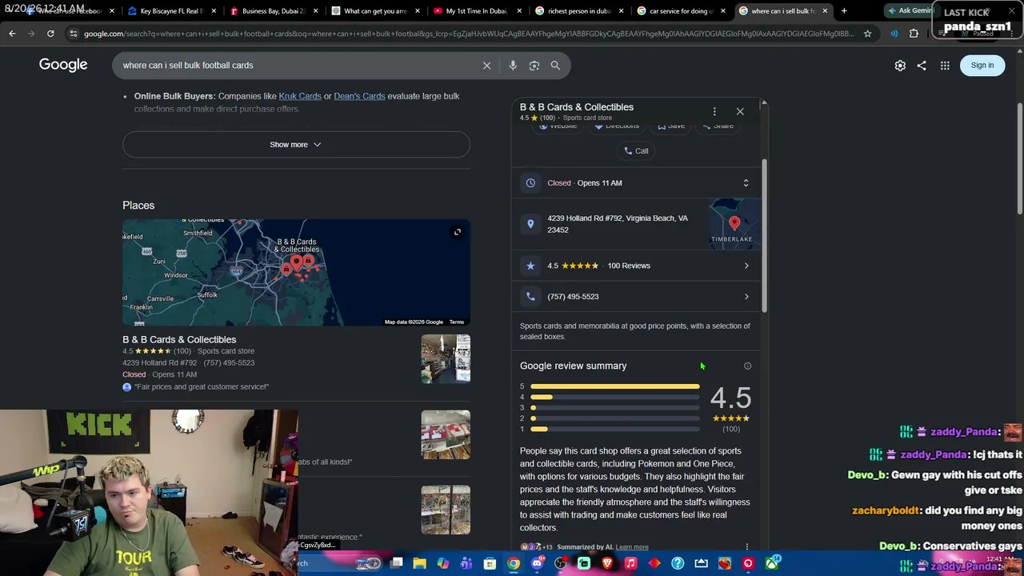Open the Google apps grid
The width and height of the screenshot is (1024, 576).
[x=945, y=66]
